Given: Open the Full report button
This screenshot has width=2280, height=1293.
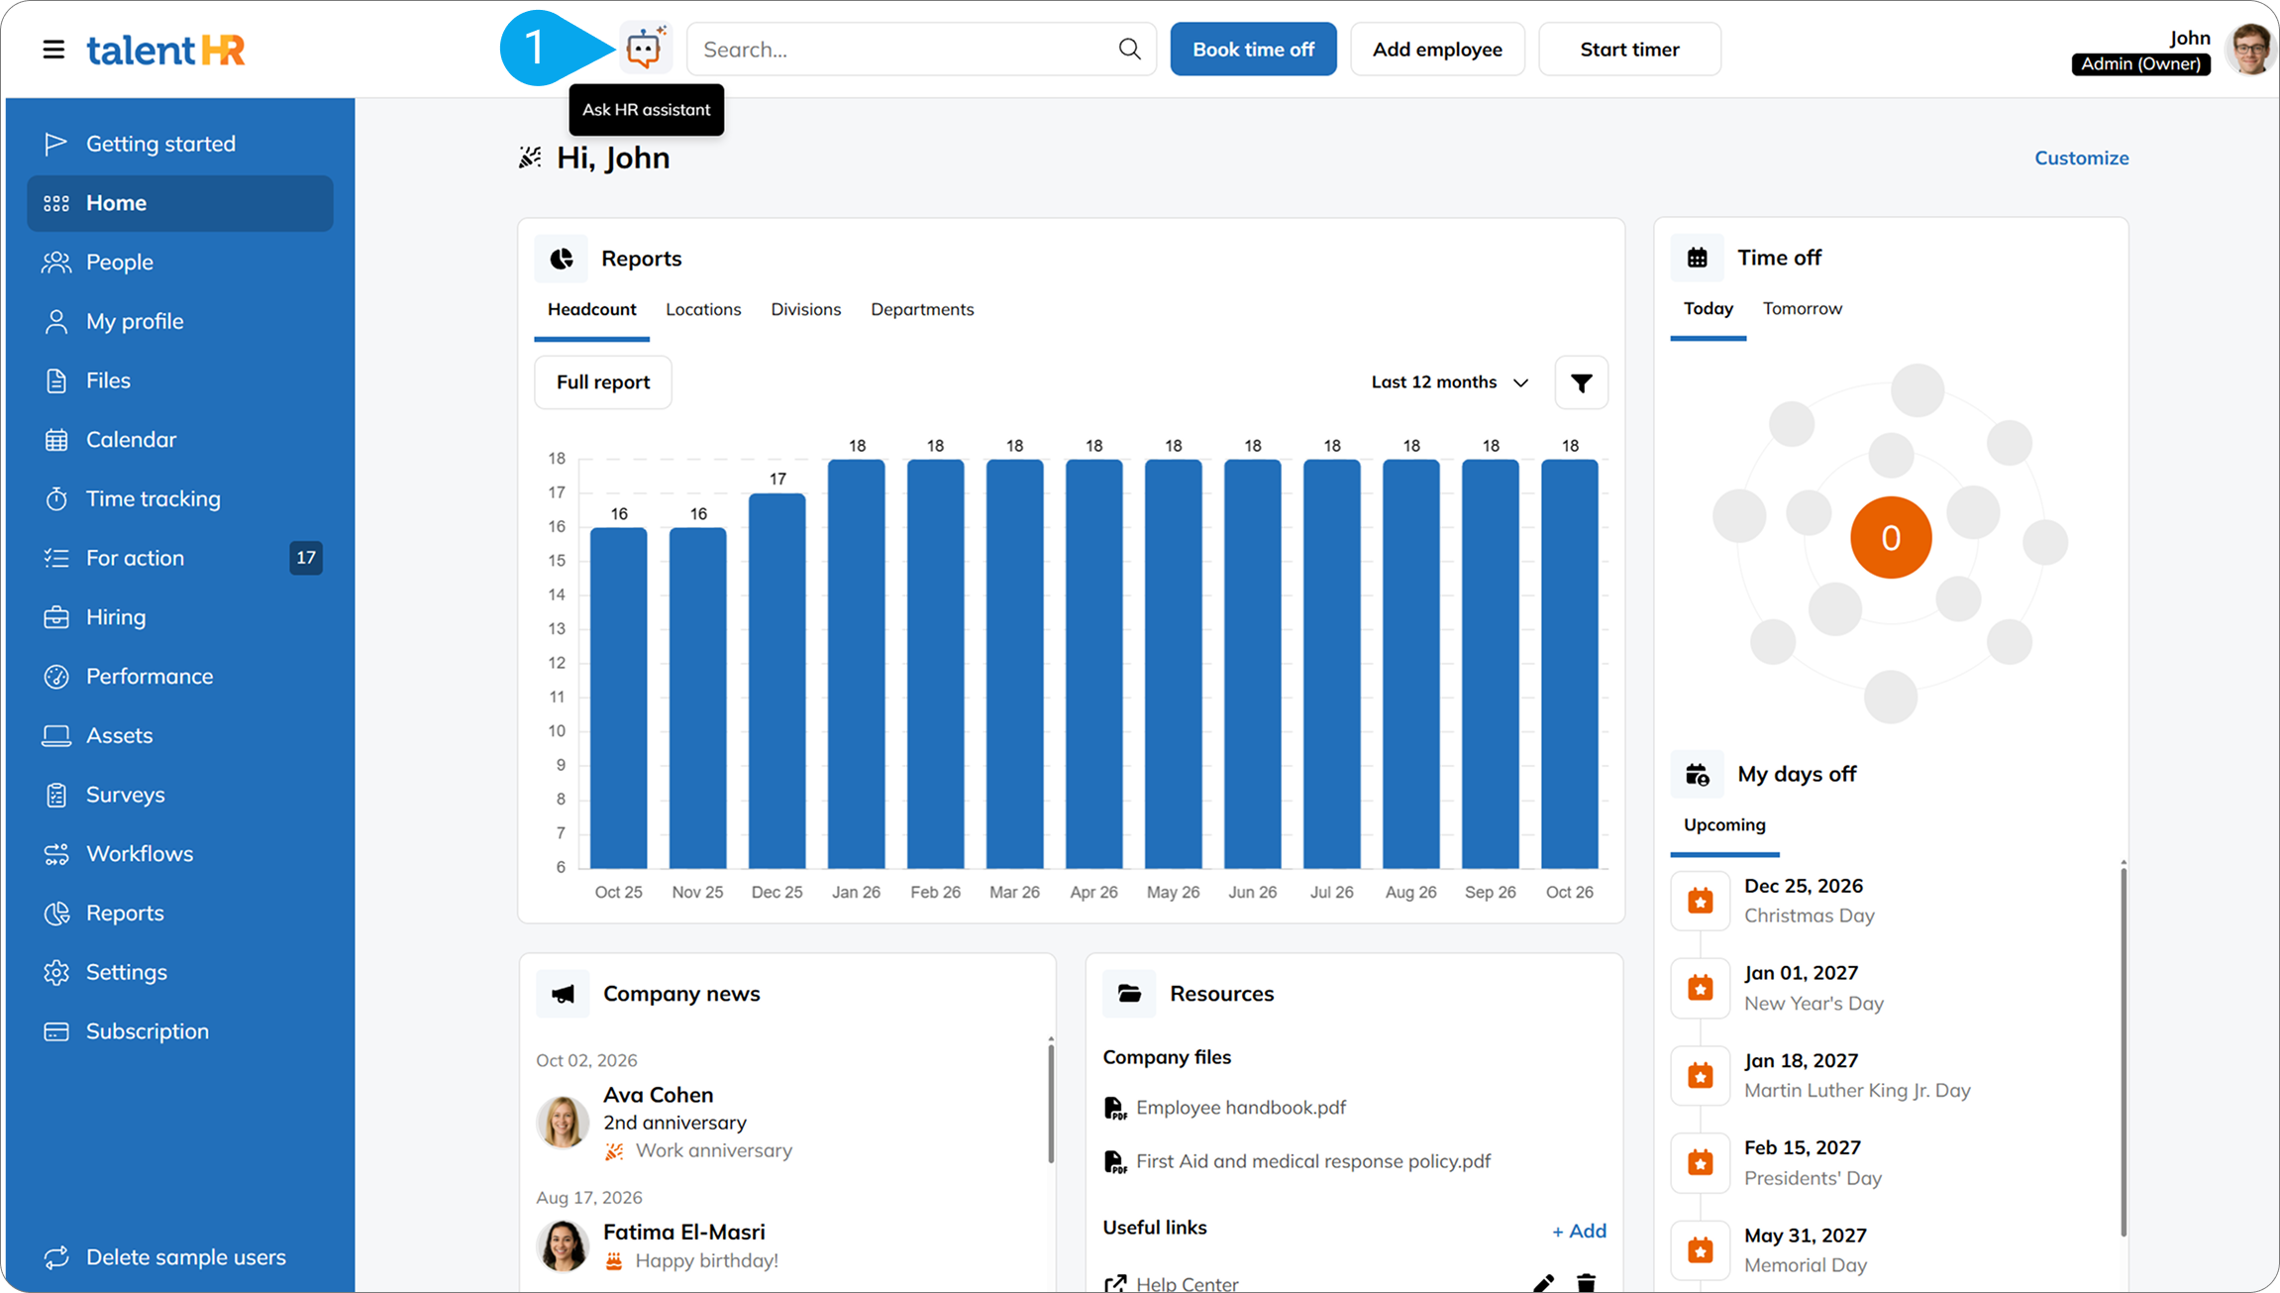Looking at the screenshot, I should pyautogui.click(x=603, y=382).
